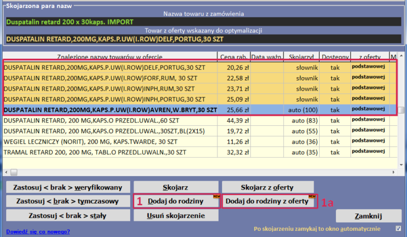407x237 pixels.
Task: Click the NEW badge on 'Dodaj do rodziny'
Action: [214, 197]
